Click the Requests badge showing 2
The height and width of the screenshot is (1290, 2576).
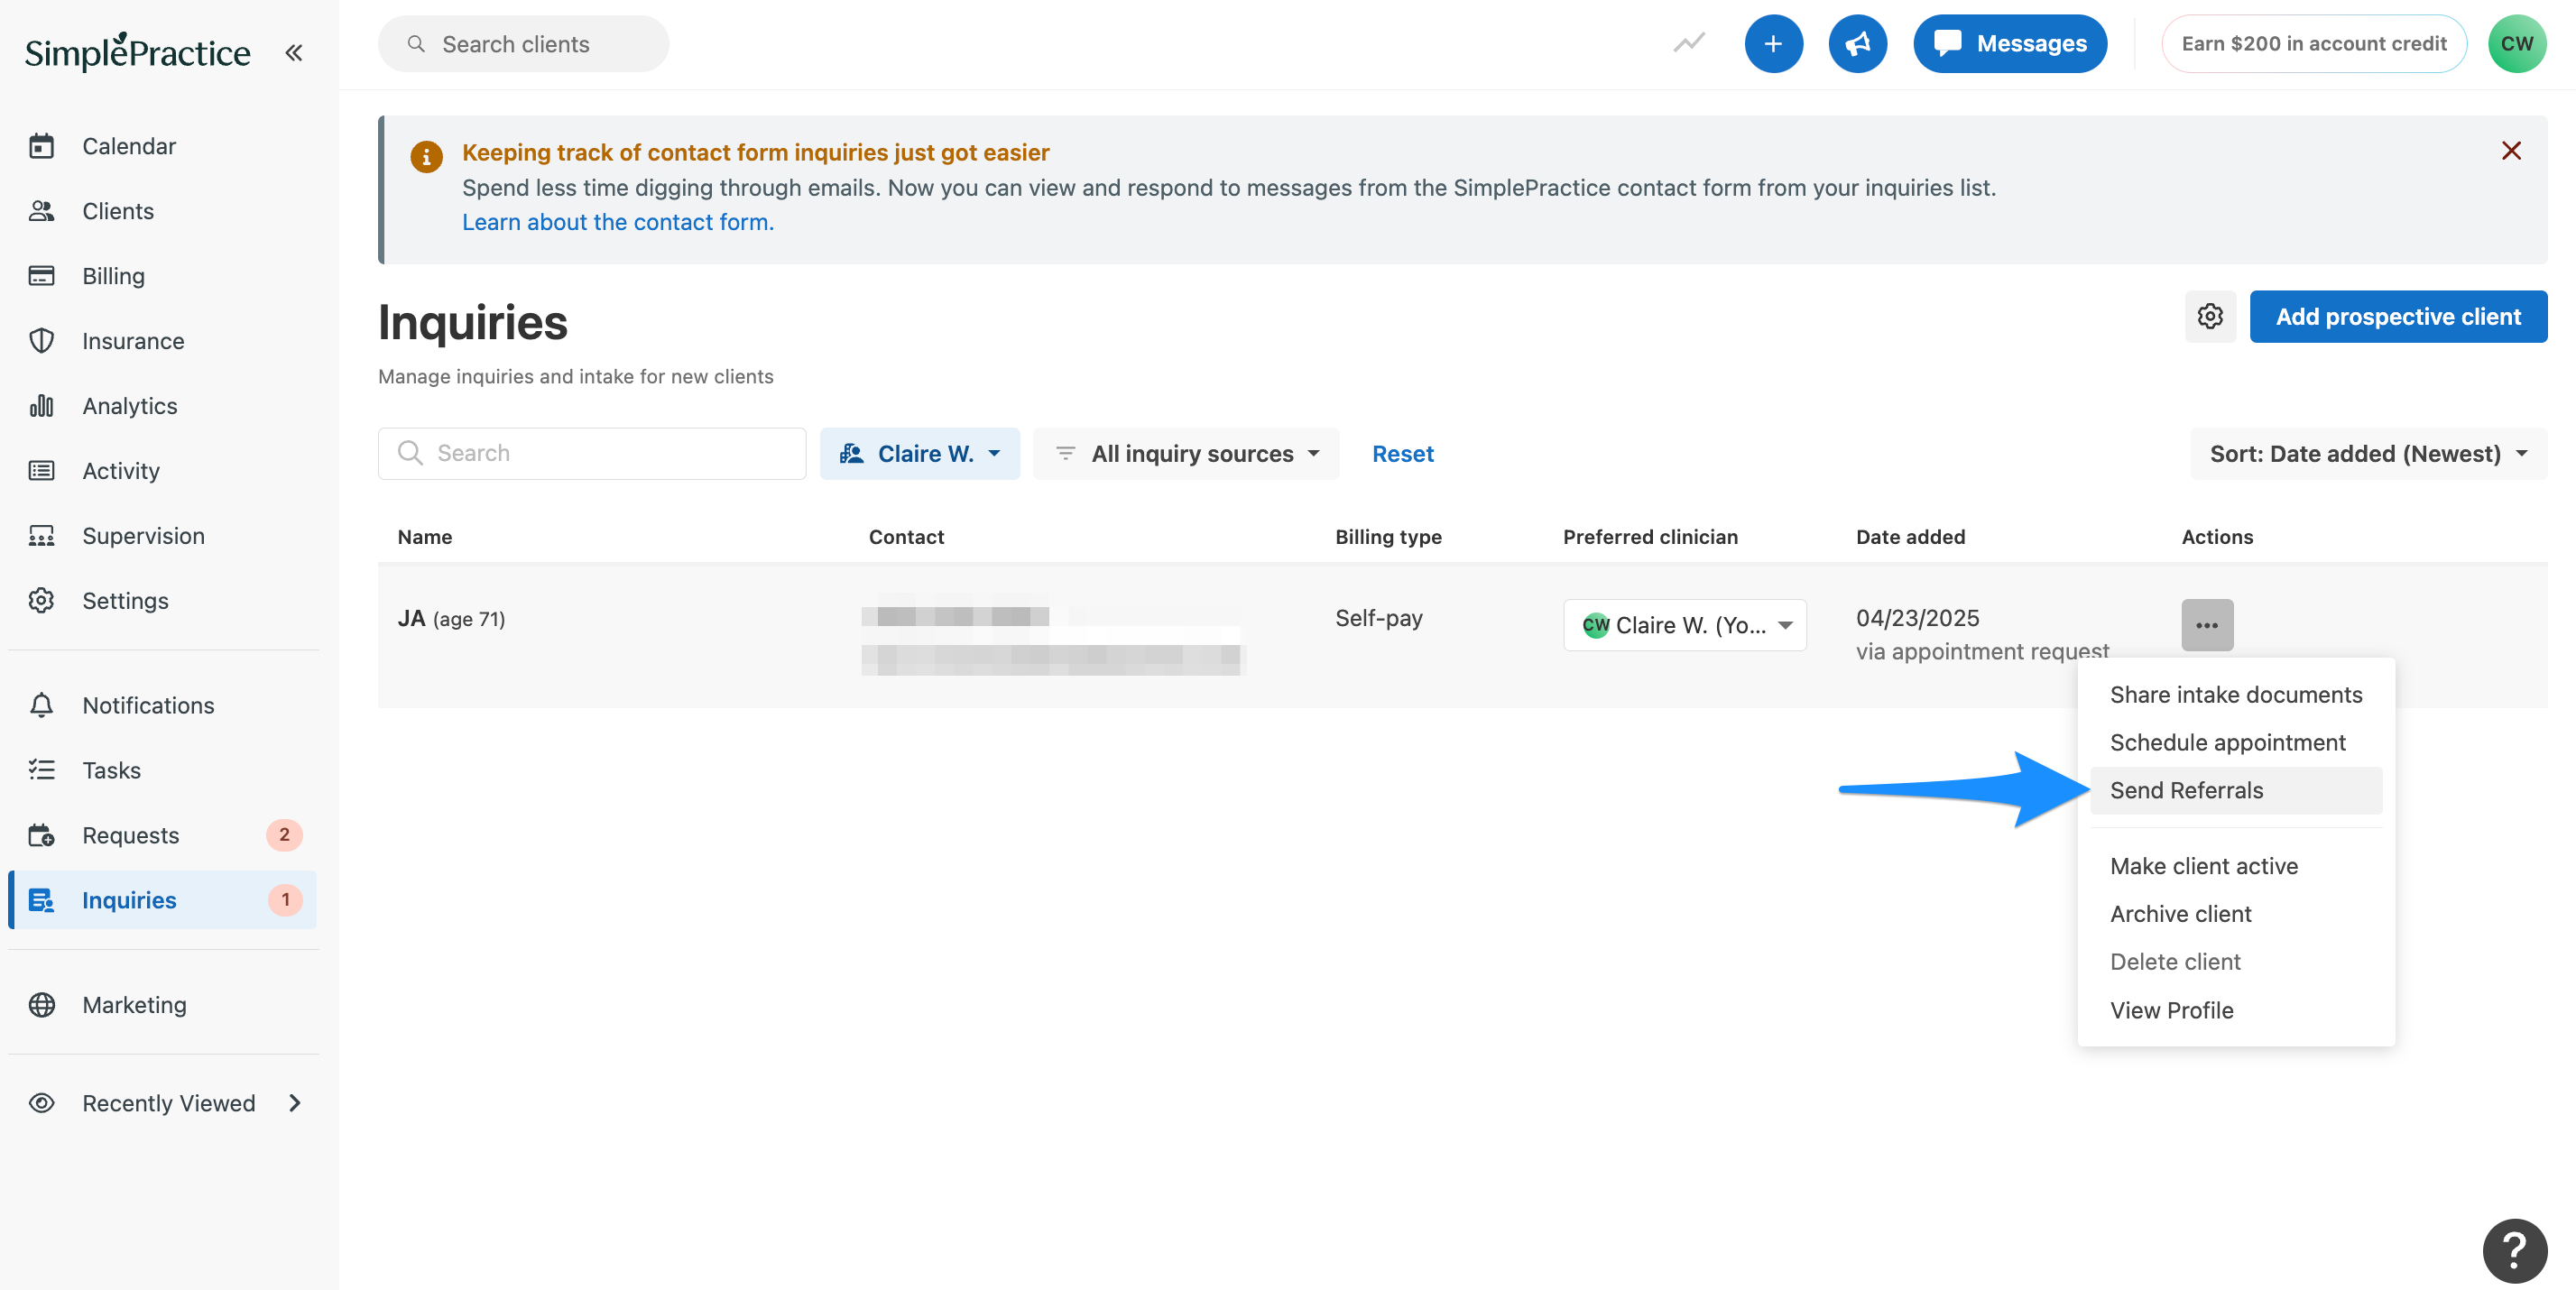pyautogui.click(x=284, y=835)
